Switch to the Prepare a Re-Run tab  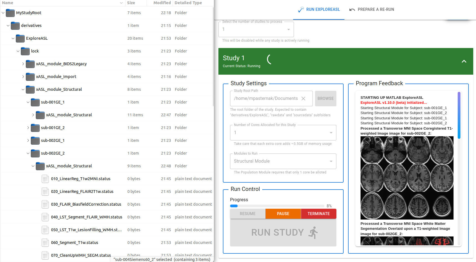[x=372, y=10]
